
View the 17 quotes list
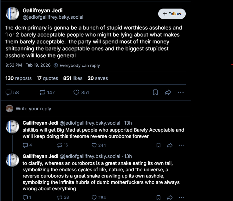[47, 78]
